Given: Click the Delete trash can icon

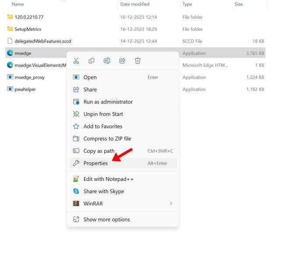Looking at the screenshot, I should (x=138, y=61).
